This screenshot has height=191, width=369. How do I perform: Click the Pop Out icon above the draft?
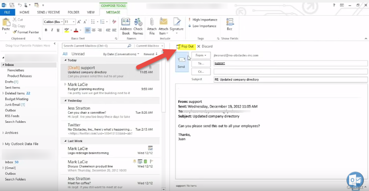(x=179, y=46)
